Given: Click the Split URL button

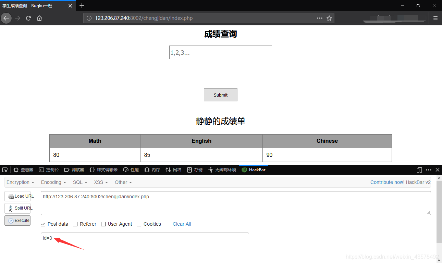Looking at the screenshot, I should (x=17, y=208).
